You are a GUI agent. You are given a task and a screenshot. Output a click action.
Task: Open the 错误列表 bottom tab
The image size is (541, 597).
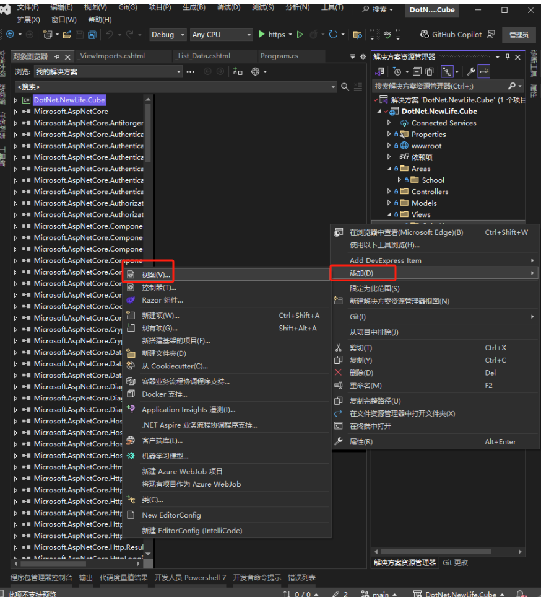[x=302, y=578]
